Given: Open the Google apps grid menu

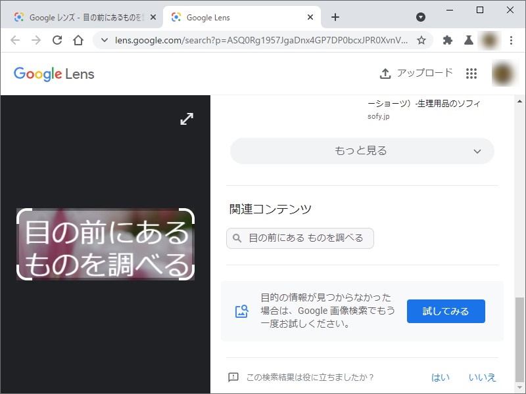Looking at the screenshot, I should [x=471, y=74].
